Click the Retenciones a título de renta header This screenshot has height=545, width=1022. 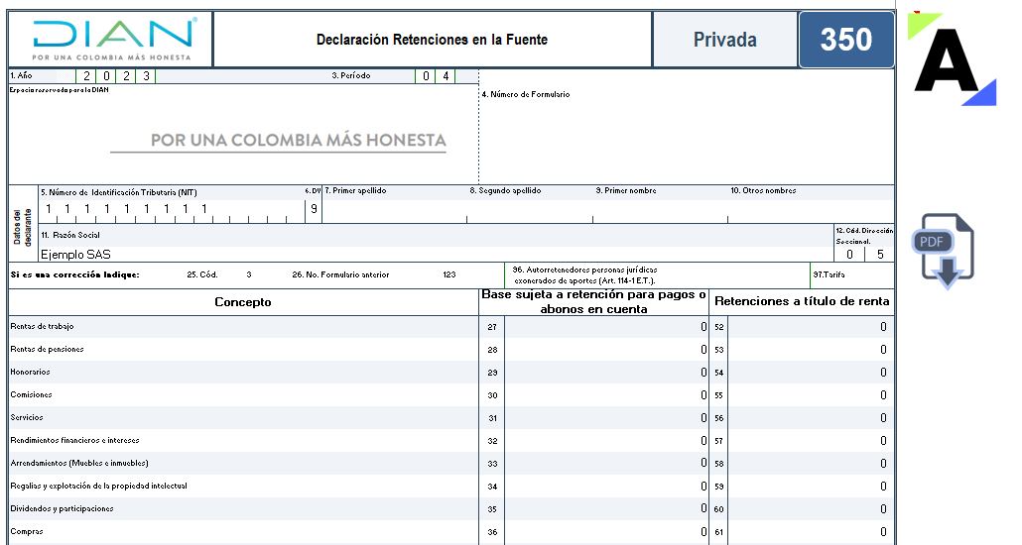pyautogui.click(x=802, y=302)
